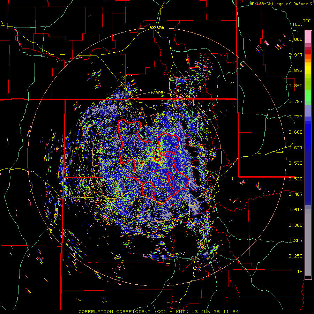Select the 0.947 scale value
The image size is (314, 314).
click(x=296, y=55)
